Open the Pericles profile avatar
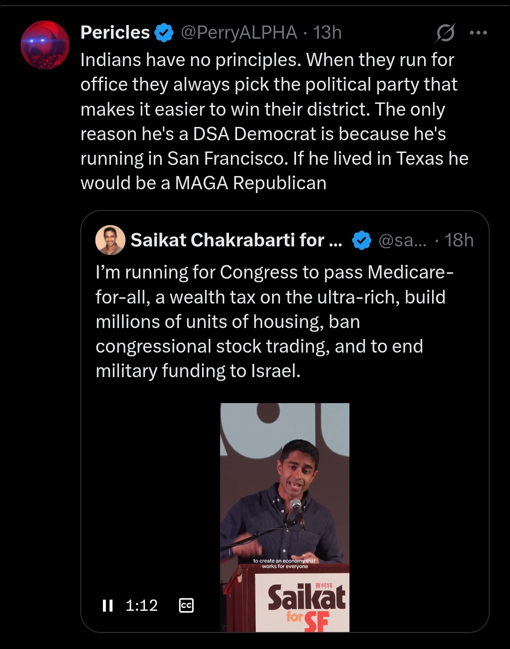The height and width of the screenshot is (649, 510). click(x=45, y=45)
